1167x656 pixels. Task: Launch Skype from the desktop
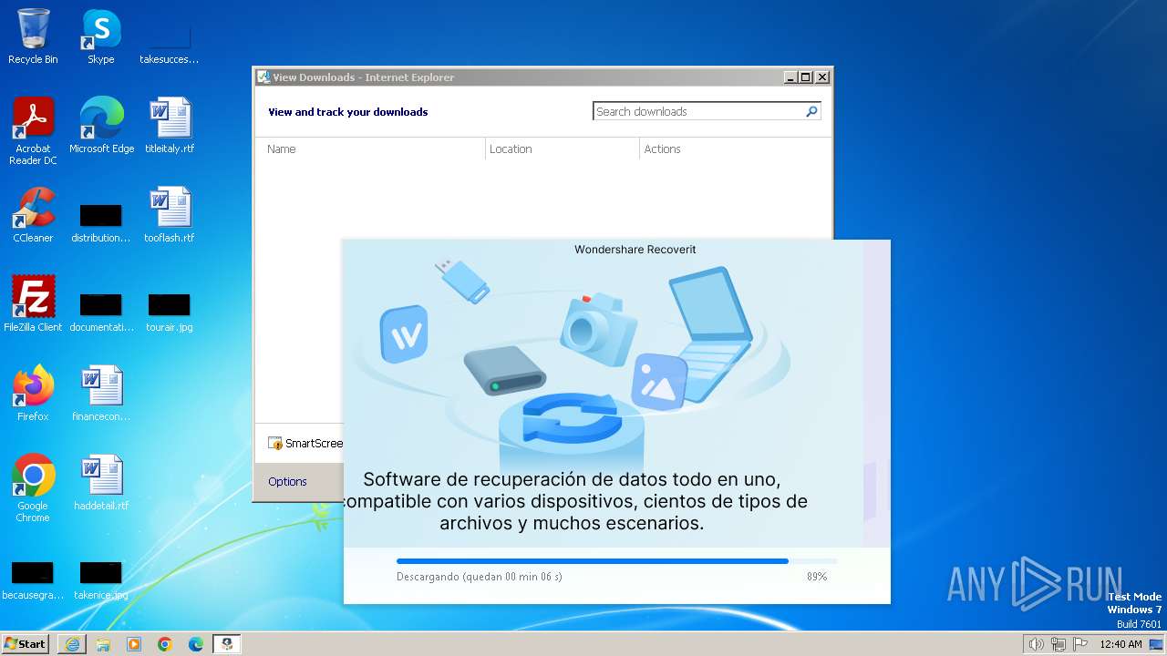(x=100, y=36)
